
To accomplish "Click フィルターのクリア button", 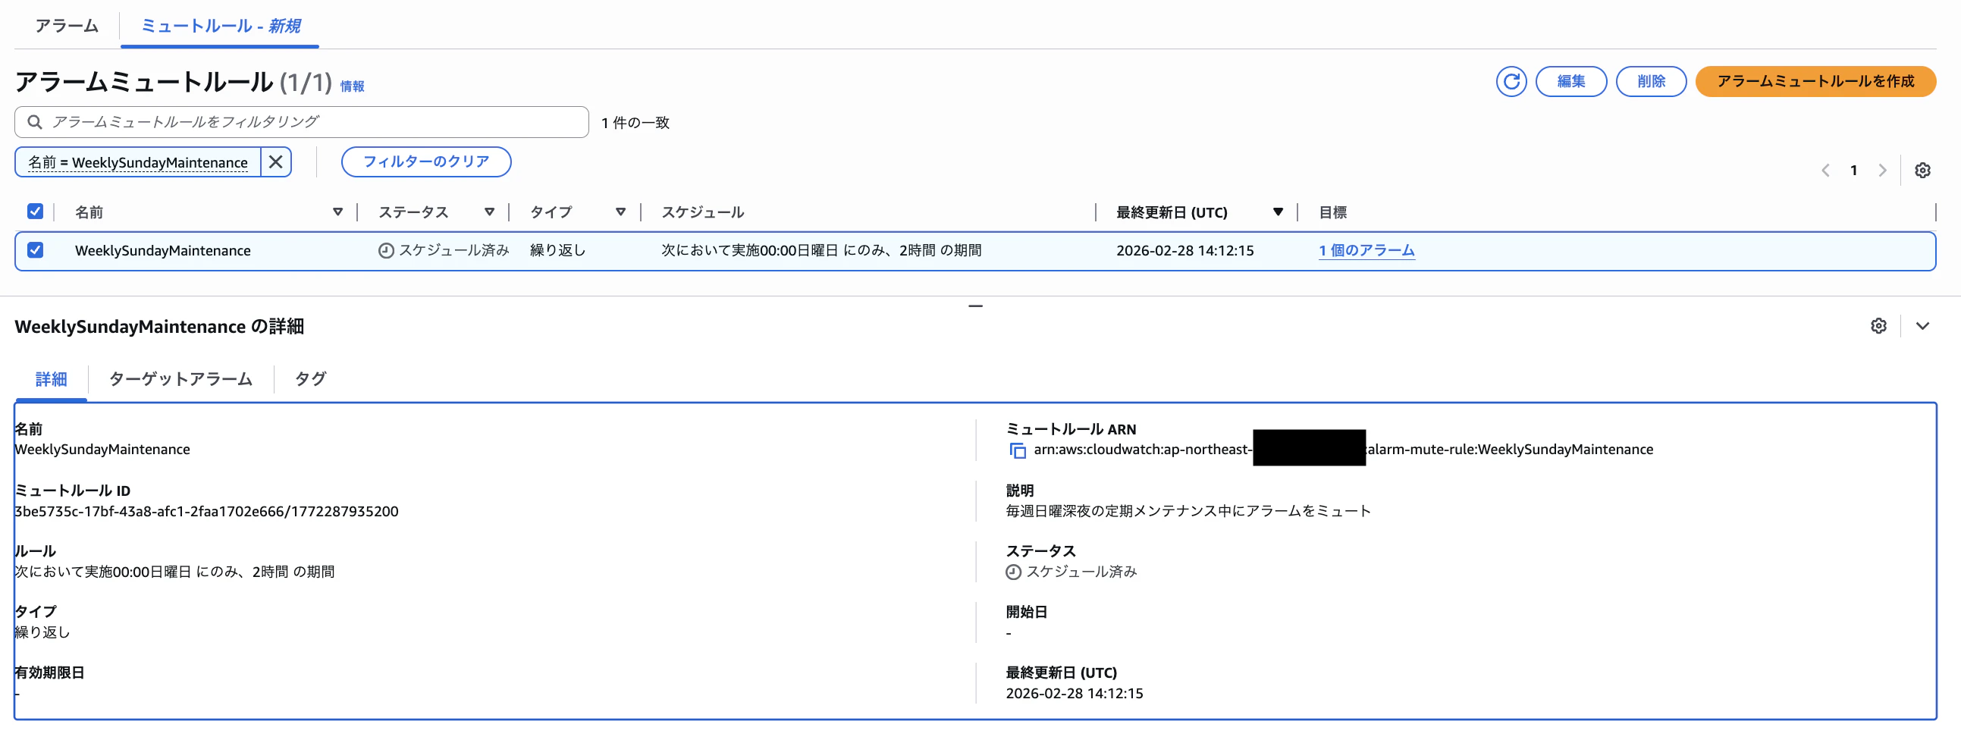I will click(425, 162).
